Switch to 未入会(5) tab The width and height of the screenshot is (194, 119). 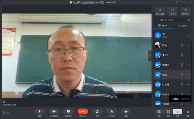(182, 26)
